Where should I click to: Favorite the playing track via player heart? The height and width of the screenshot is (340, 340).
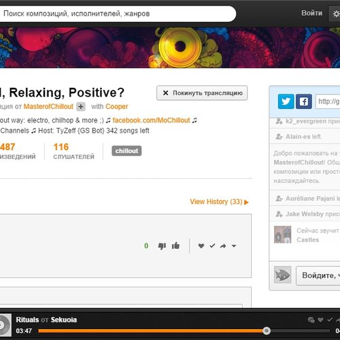coord(320,320)
